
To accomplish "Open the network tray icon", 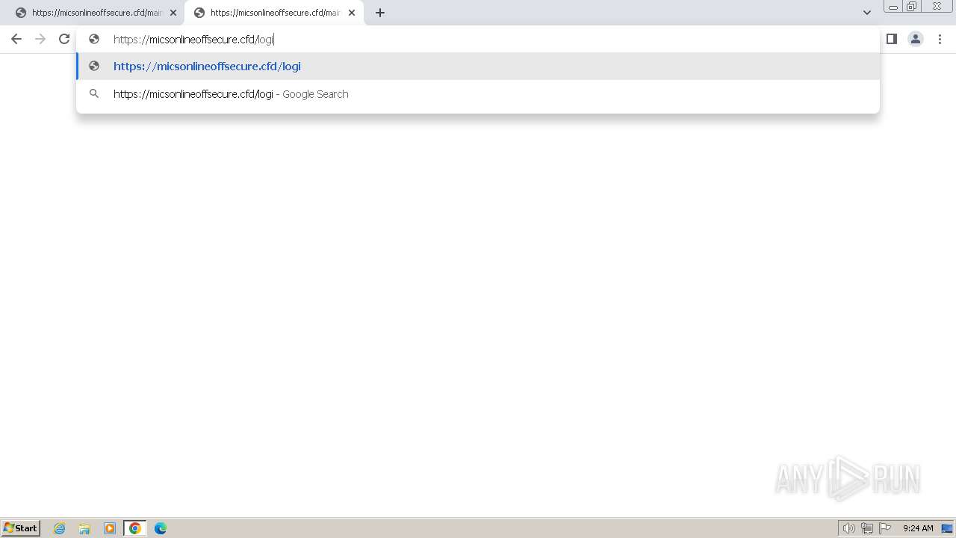I will (867, 528).
